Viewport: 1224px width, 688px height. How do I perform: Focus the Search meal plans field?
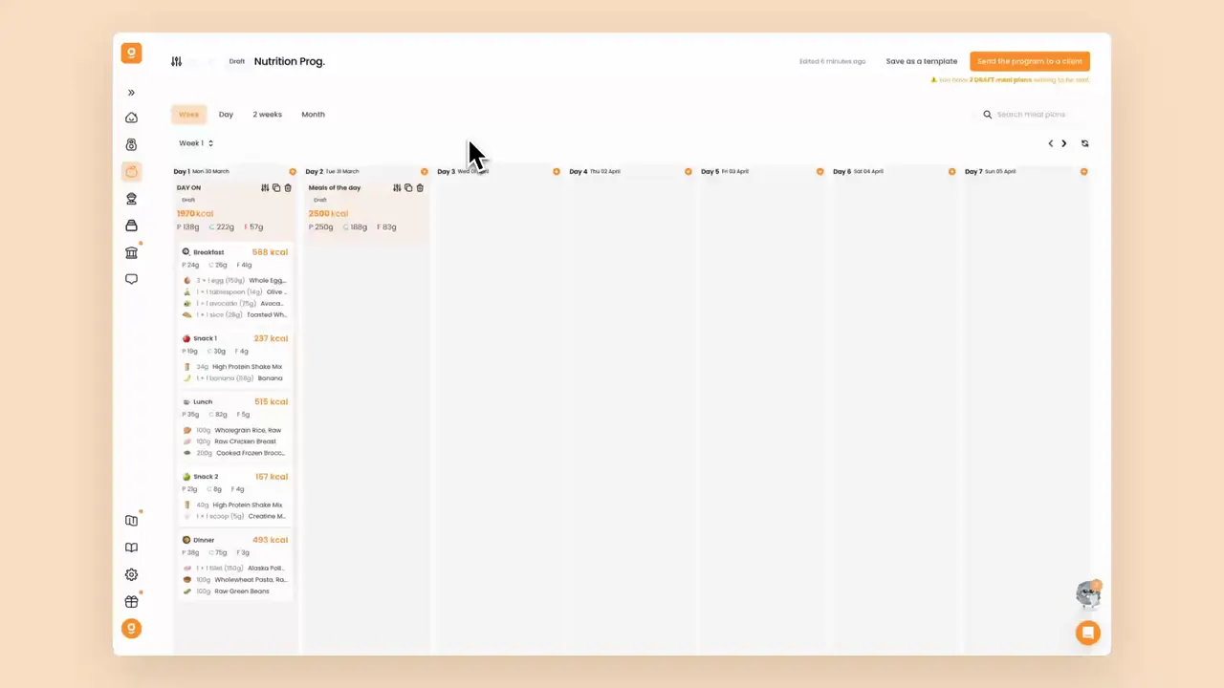click(1033, 115)
